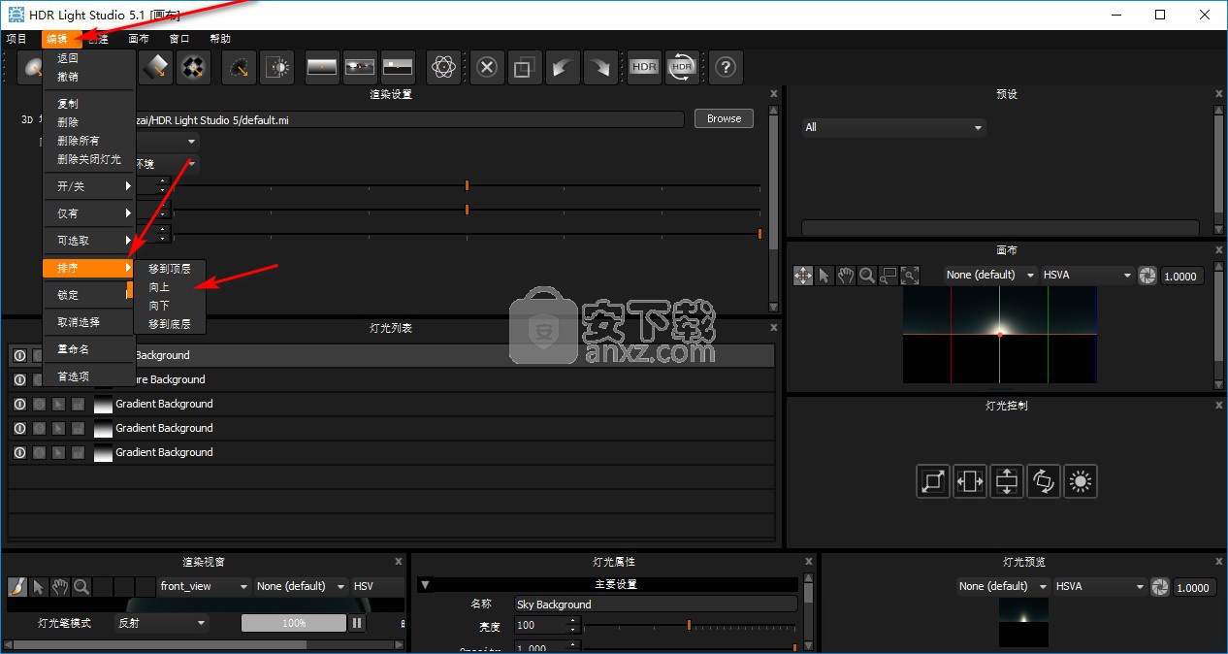Adjust the 亮度 brightness slider handle
Viewport: 1228px width, 654px height.
pyautogui.click(x=690, y=625)
